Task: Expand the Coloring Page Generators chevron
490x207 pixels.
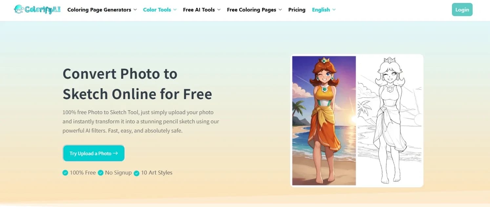Action: (x=135, y=10)
